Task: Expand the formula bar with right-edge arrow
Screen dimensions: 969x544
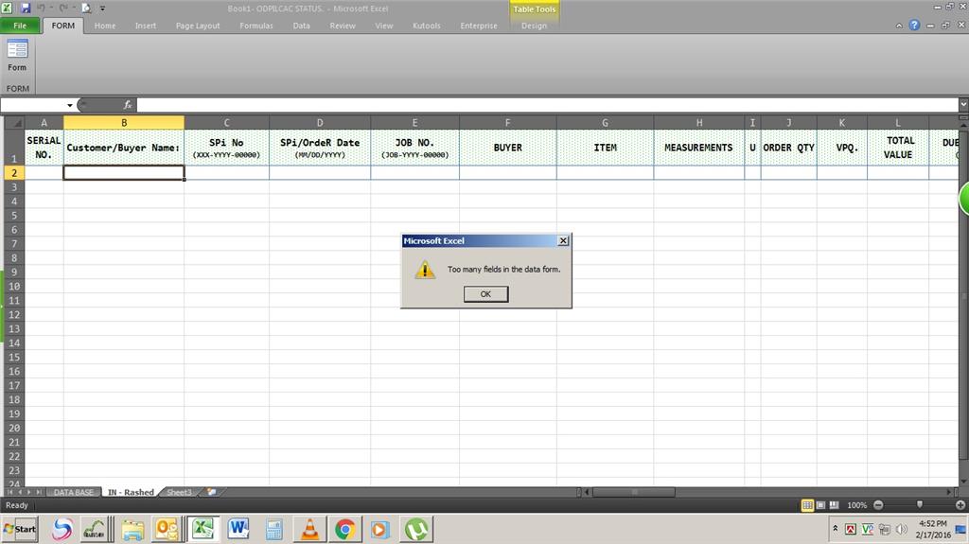Action: point(963,104)
